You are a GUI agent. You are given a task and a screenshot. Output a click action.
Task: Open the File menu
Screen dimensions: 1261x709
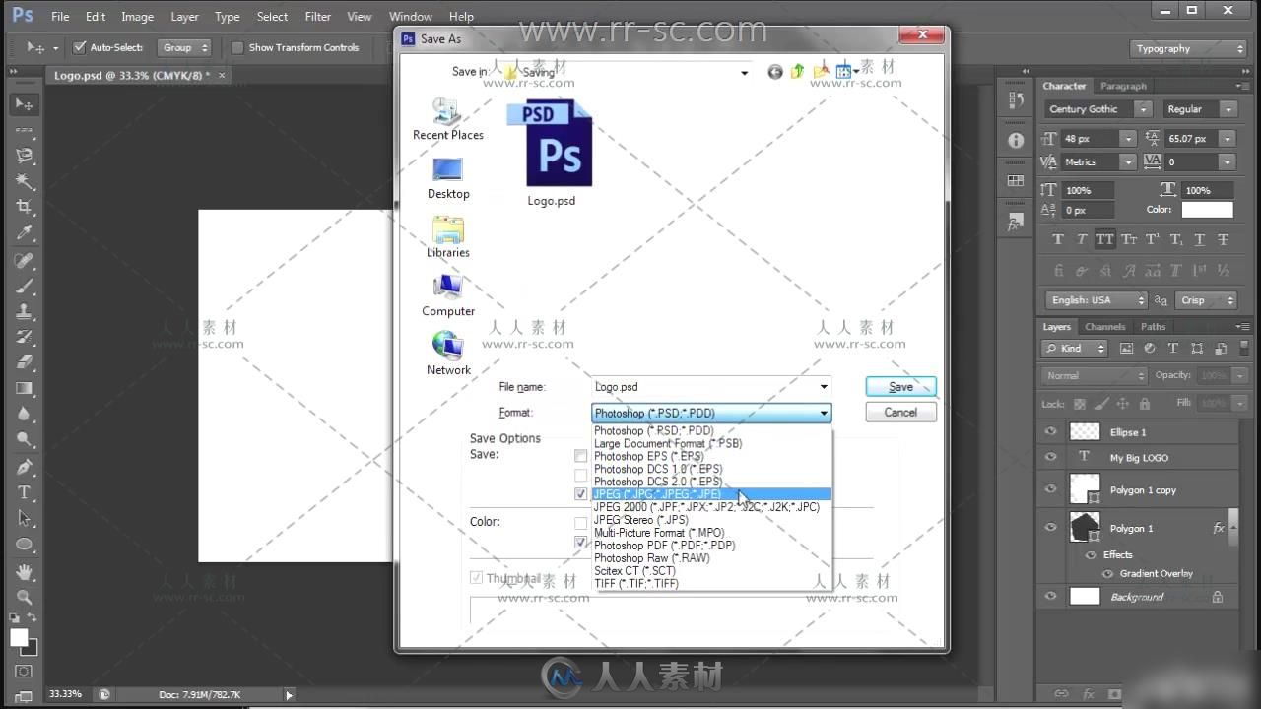(60, 16)
